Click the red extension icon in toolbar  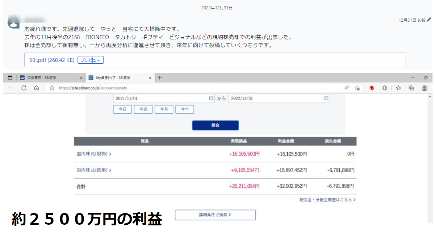pos(372,88)
